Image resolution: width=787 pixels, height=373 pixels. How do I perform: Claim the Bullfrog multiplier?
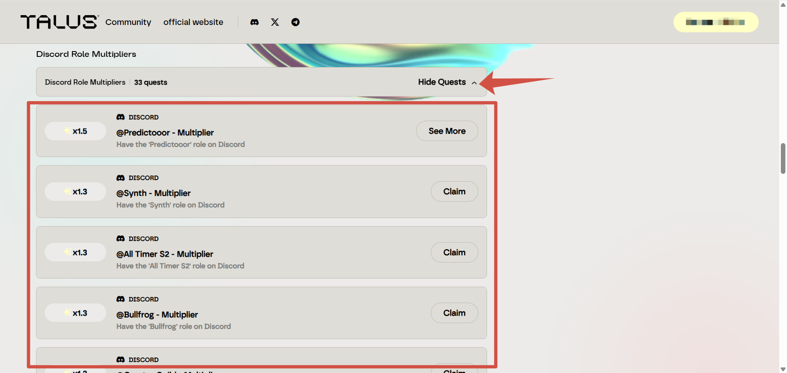454,313
